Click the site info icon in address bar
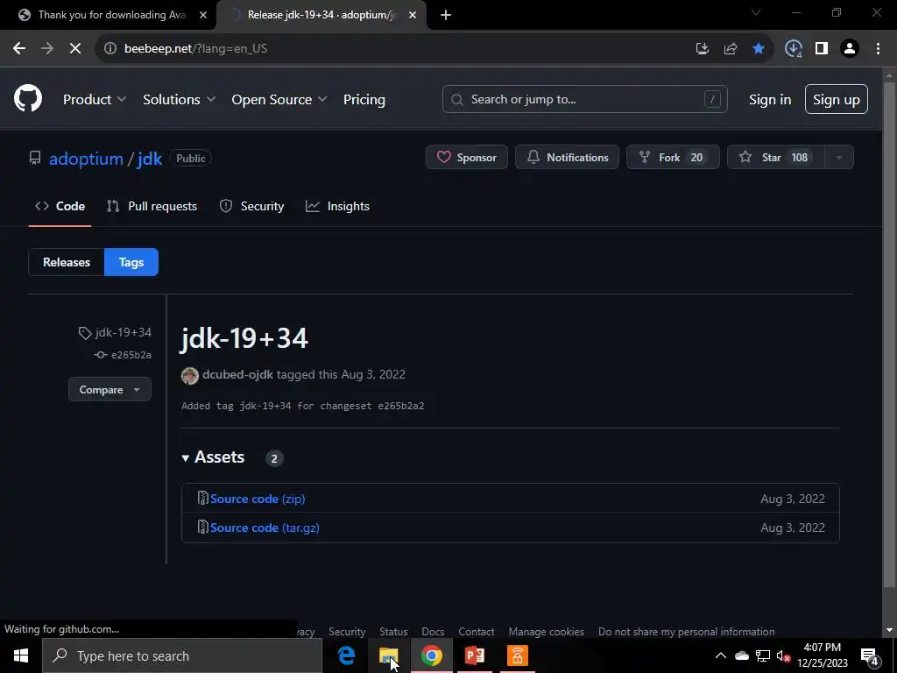Image resolution: width=897 pixels, height=673 pixels. (x=109, y=49)
